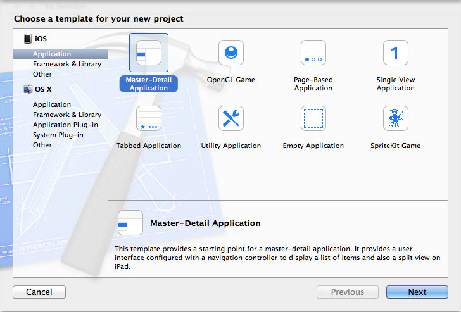Viewport: 461px width, 312px height.
Task: Click the 'OpenGL Game' label
Action: (230, 80)
